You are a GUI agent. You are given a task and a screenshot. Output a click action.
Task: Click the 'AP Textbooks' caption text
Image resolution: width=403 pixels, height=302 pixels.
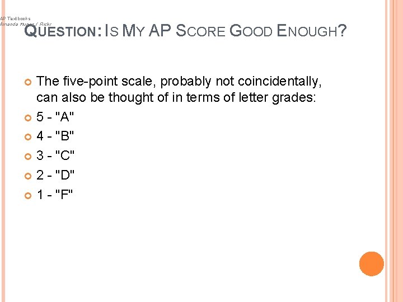(x=16, y=18)
